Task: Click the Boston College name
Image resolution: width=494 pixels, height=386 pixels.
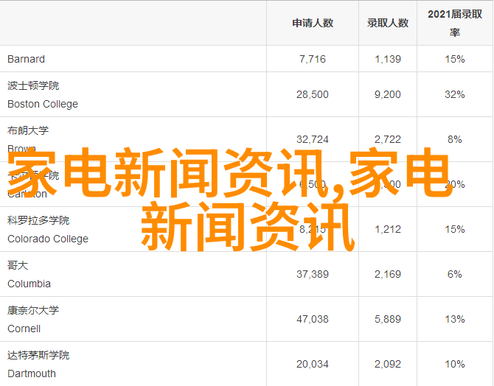Action: pyautogui.click(x=43, y=104)
